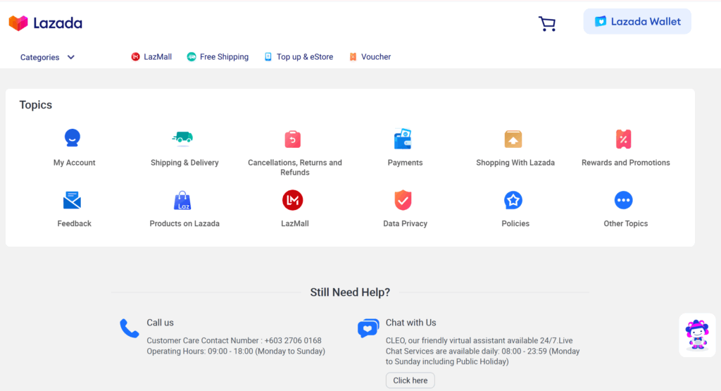This screenshot has width=721, height=391.
Task: Open Lazada Wallet
Action: 637,21
